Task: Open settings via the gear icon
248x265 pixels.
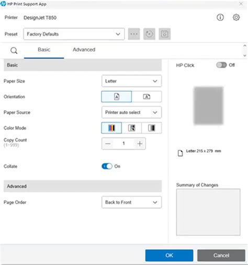Action: [236, 17]
